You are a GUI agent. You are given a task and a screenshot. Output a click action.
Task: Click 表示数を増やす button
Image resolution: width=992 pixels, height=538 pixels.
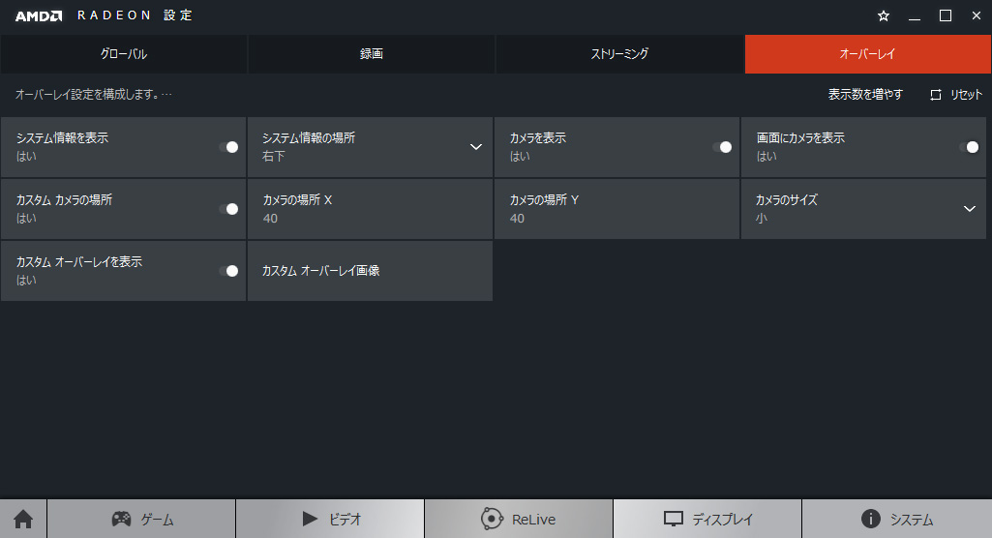865,95
